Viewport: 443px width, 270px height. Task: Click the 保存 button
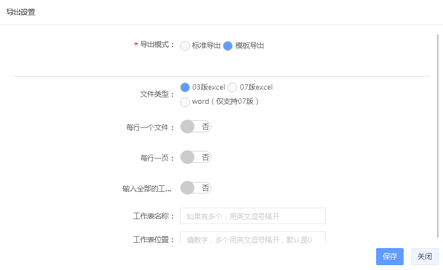click(389, 256)
